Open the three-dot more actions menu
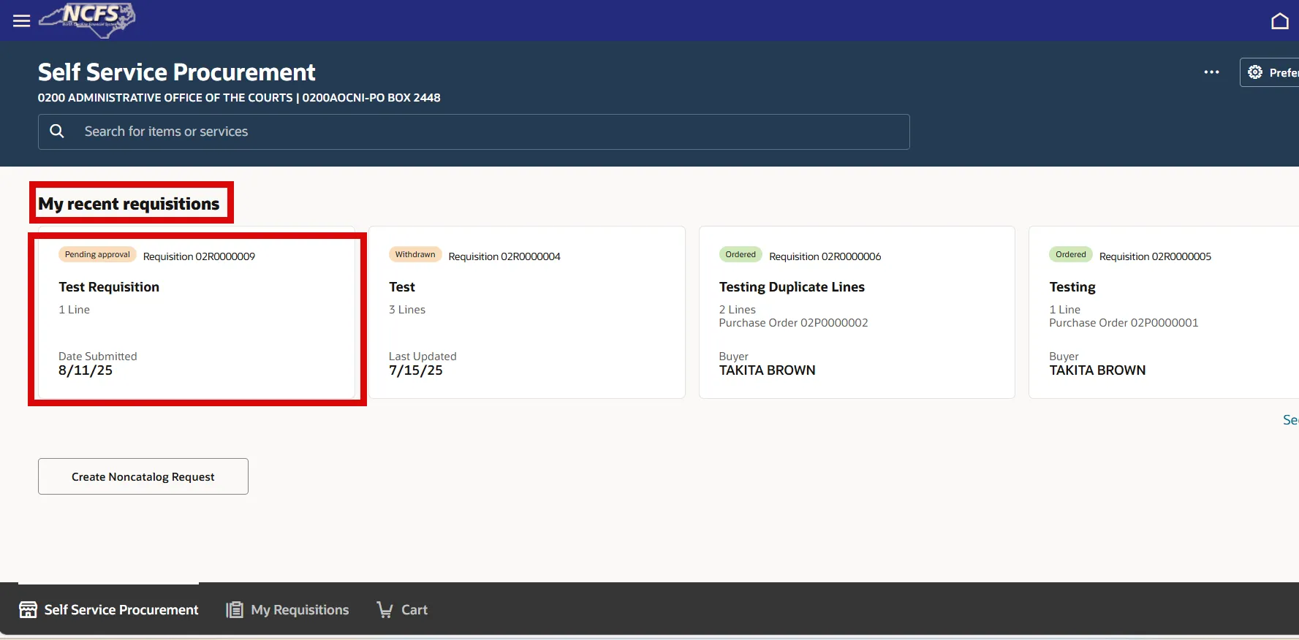 (1211, 72)
